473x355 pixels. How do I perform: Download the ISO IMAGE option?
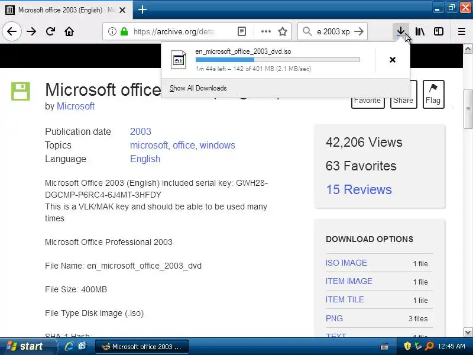tap(346, 263)
